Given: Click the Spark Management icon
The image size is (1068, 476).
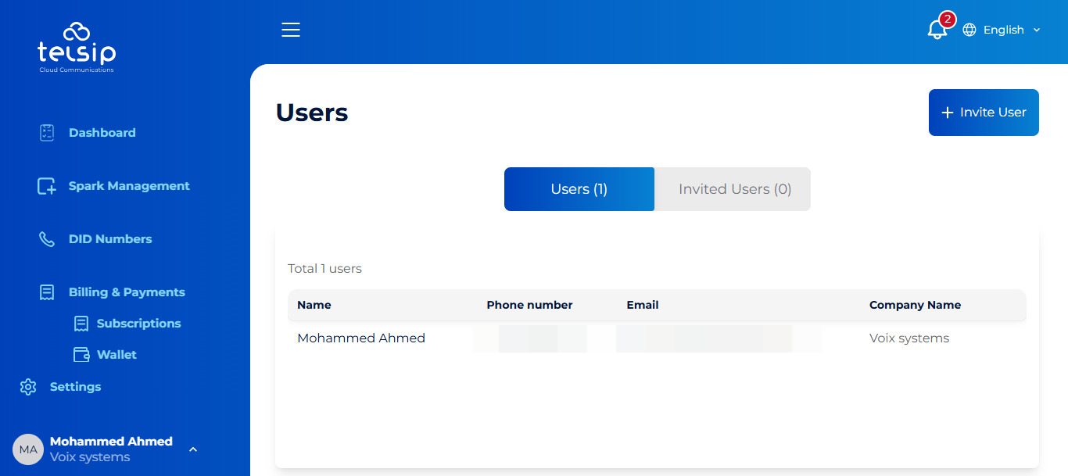Looking at the screenshot, I should 47,186.
